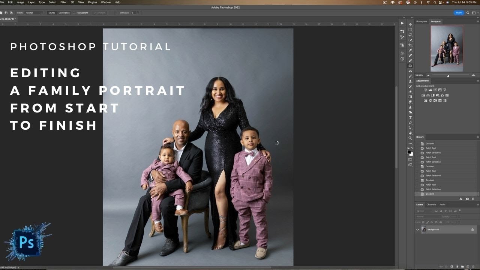Open the Diffusion value dropdown
The image size is (480, 270).
(138, 13)
